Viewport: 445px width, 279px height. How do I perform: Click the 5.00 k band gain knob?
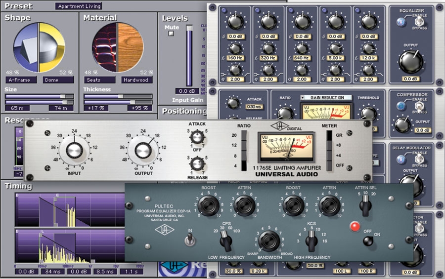tap(336, 22)
